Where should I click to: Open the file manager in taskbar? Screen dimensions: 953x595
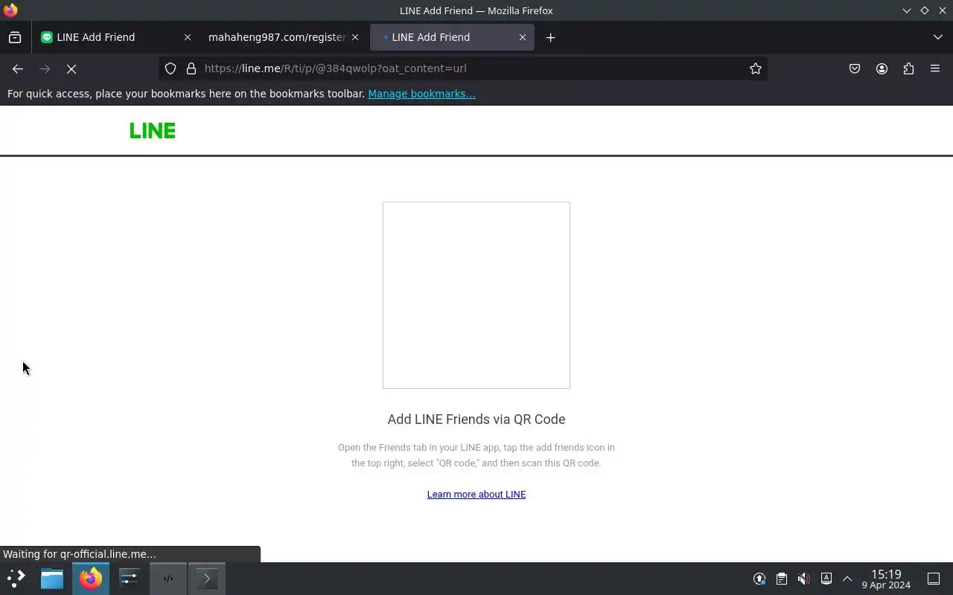52,579
